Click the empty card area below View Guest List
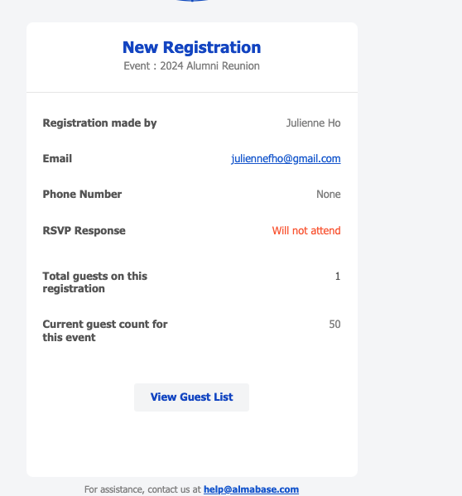This screenshot has width=462, height=496. click(192, 444)
